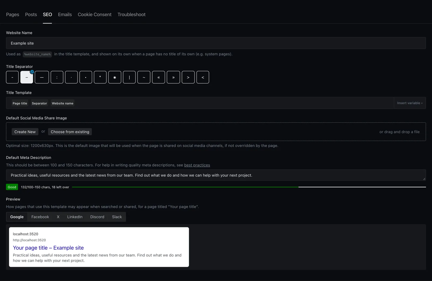Select the left double angle quote separator
The width and height of the screenshot is (432, 281).
(158, 77)
